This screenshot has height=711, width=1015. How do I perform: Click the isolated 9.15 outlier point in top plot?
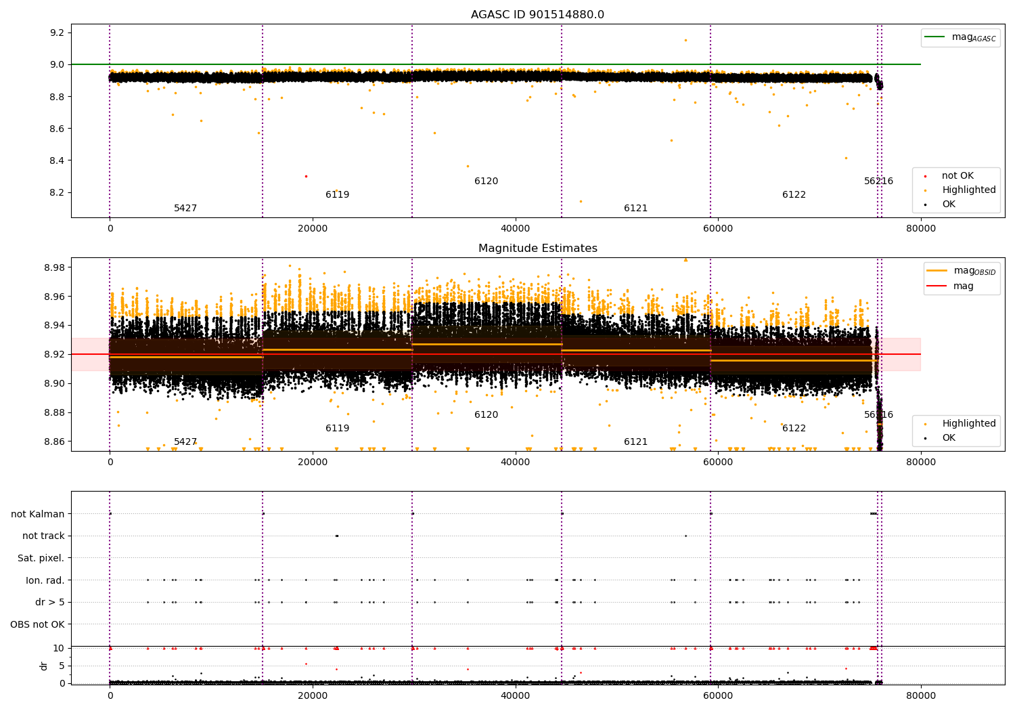[685, 40]
